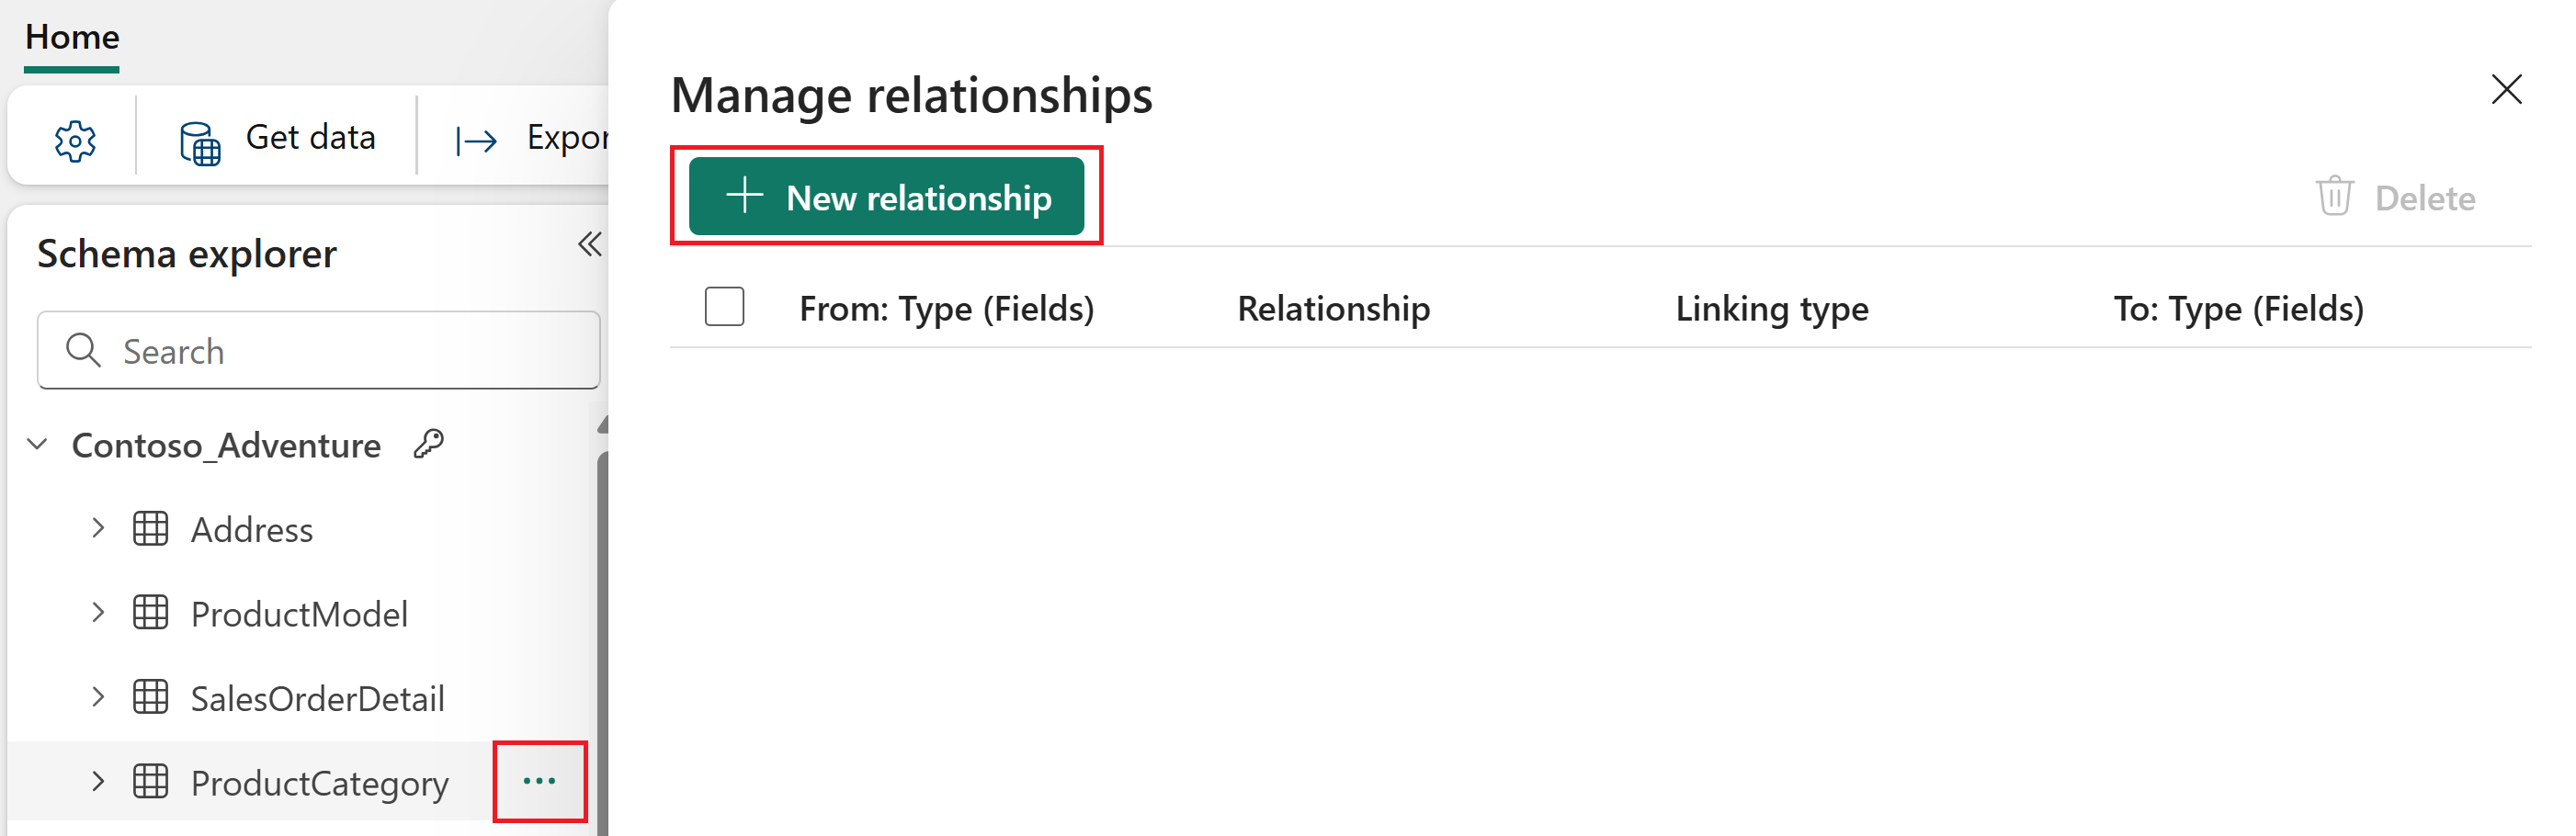Collapse Schema explorer with double chevron

pos(589,244)
